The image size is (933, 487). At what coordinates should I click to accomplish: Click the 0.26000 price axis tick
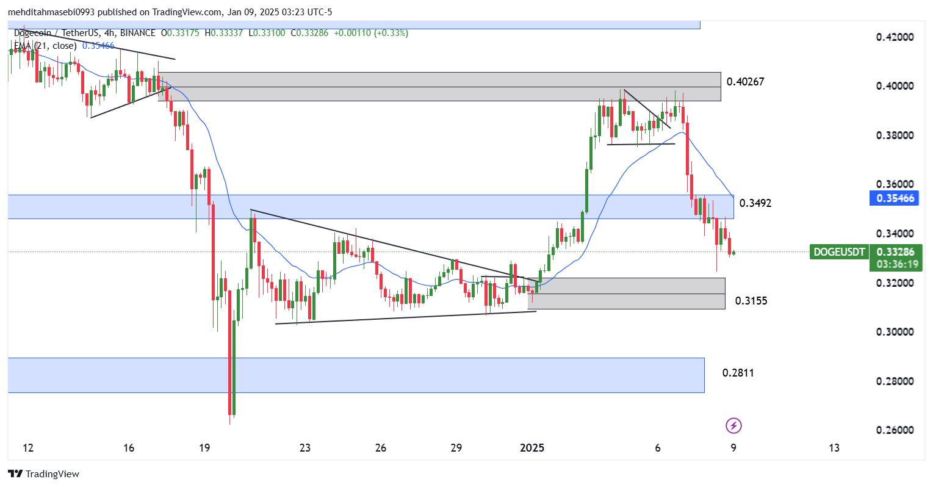point(895,430)
